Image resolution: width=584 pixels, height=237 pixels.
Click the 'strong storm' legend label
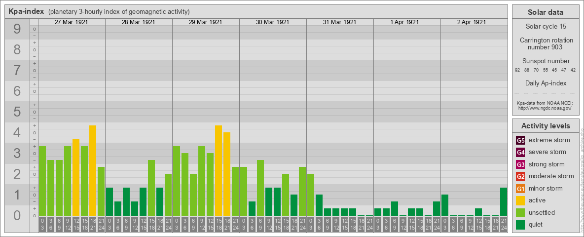(x=547, y=164)
